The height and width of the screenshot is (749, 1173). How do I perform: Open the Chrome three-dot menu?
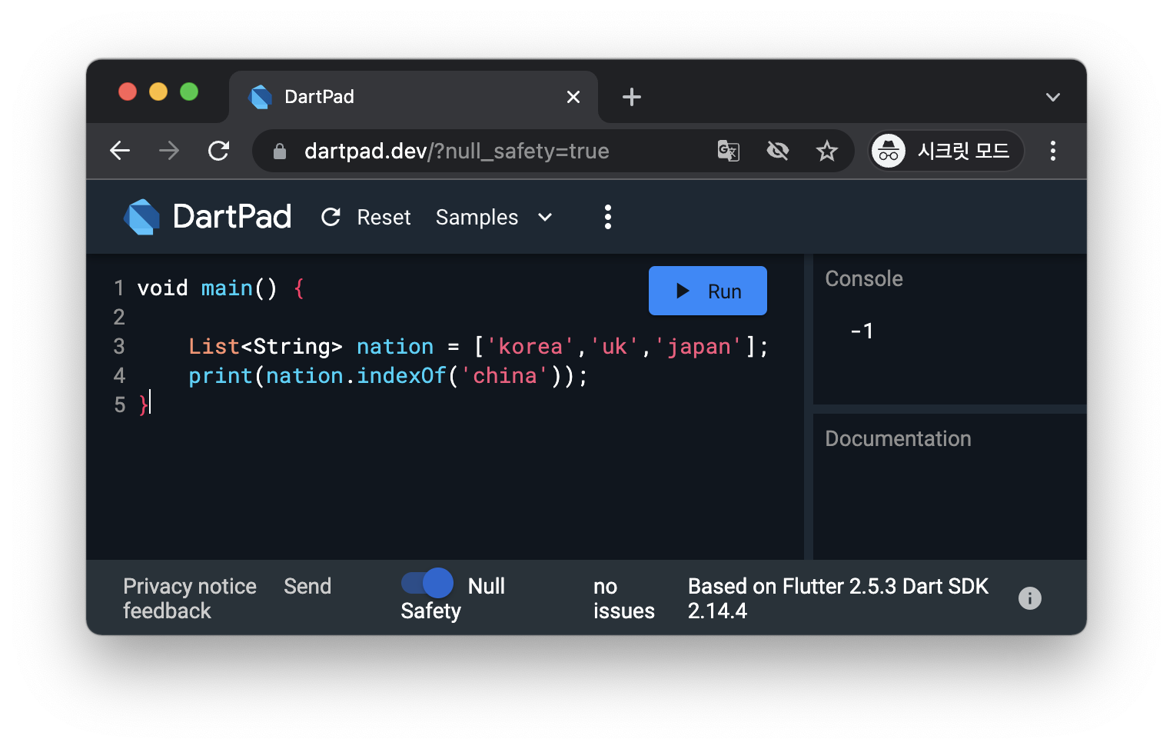point(1053,151)
